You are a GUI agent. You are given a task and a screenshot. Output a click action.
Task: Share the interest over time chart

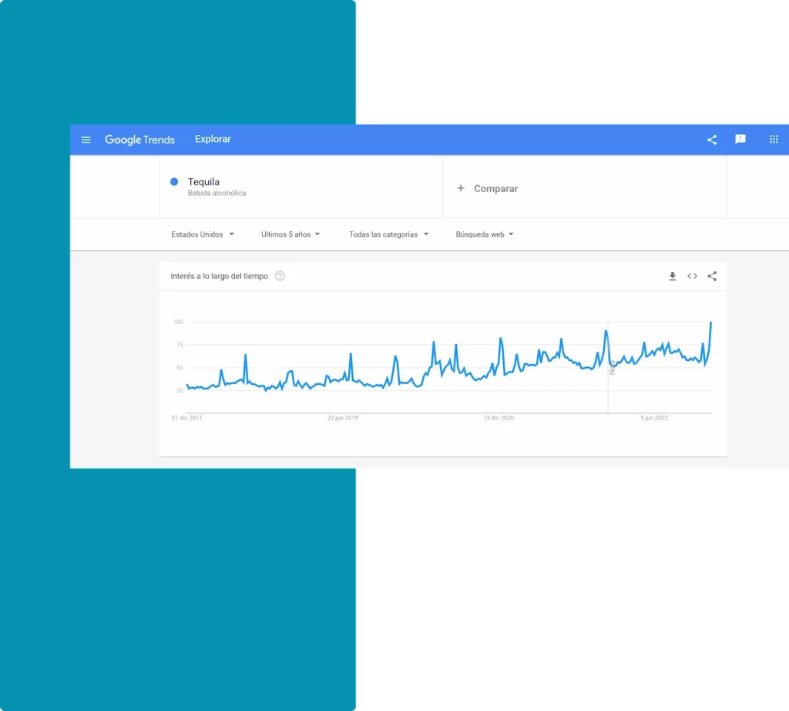pyautogui.click(x=712, y=276)
